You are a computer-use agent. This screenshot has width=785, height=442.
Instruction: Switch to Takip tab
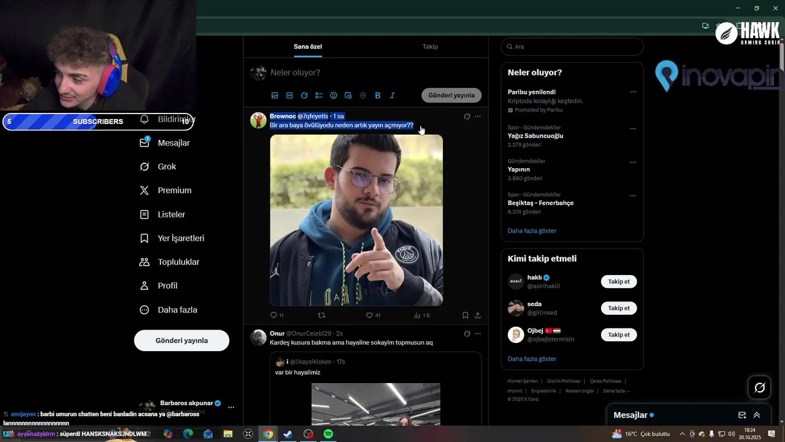point(430,47)
